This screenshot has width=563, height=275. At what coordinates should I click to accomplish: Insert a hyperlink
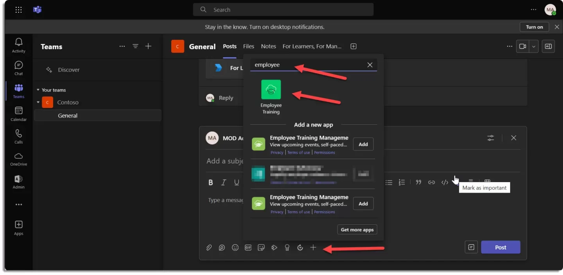[x=431, y=182]
